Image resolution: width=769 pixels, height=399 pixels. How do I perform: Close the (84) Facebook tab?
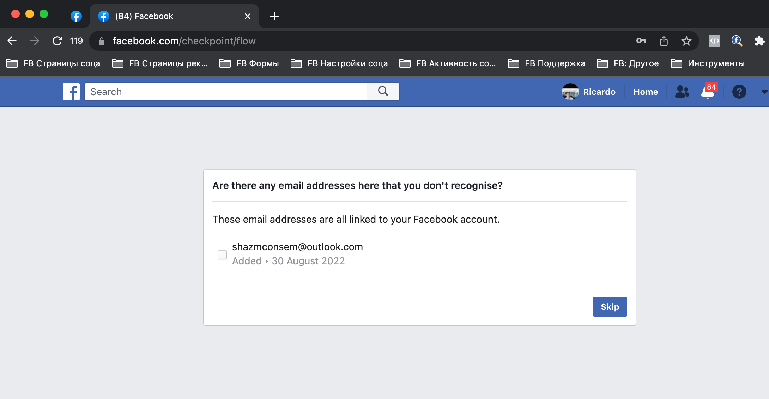click(x=248, y=16)
